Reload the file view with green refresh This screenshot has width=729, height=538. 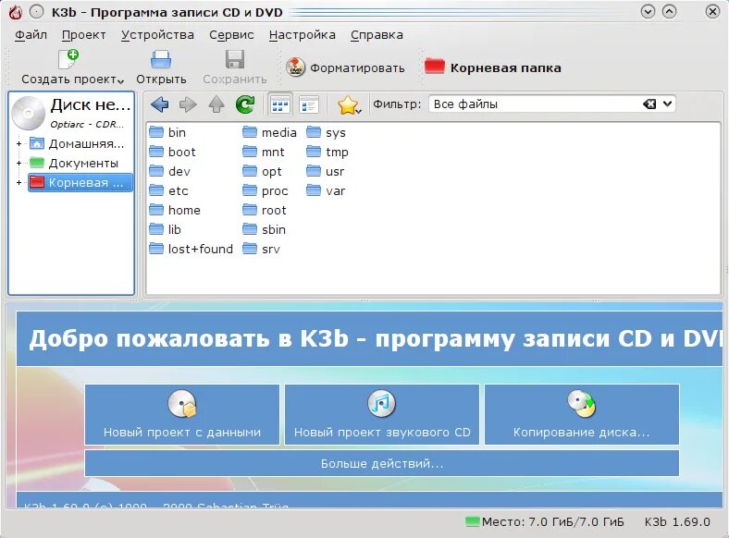pos(245,104)
